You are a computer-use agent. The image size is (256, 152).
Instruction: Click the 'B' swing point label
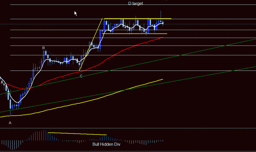pos(43,48)
